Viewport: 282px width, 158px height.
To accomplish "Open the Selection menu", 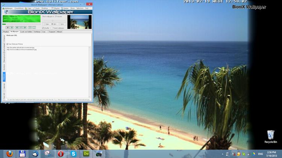I will [x=80, y=8].
